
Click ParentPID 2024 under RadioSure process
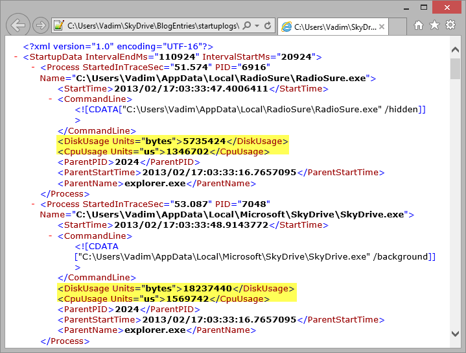[x=127, y=162]
